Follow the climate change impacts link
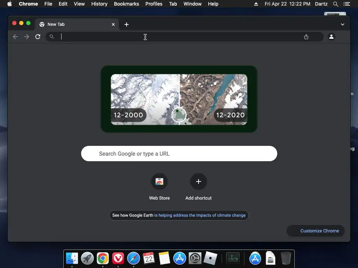This screenshot has height=268, width=358. pyautogui.click(x=200, y=215)
